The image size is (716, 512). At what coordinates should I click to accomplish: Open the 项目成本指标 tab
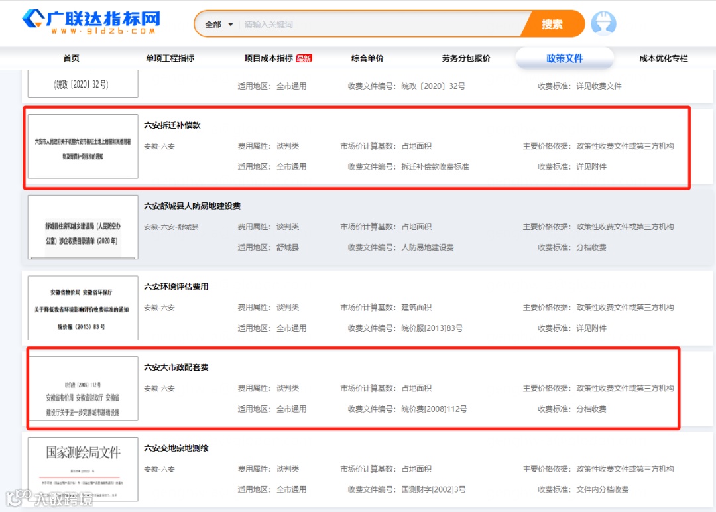click(x=268, y=58)
